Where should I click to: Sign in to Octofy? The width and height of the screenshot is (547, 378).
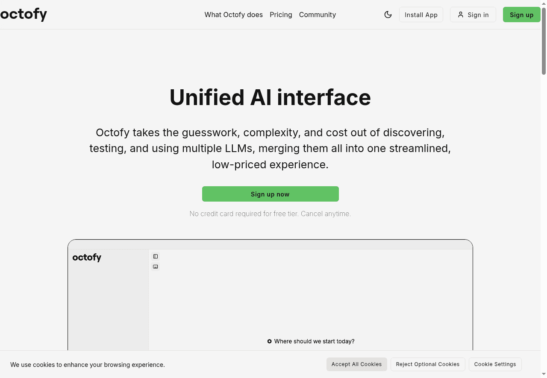[473, 14]
